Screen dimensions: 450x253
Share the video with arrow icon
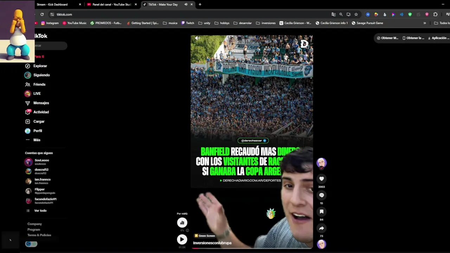click(321, 228)
